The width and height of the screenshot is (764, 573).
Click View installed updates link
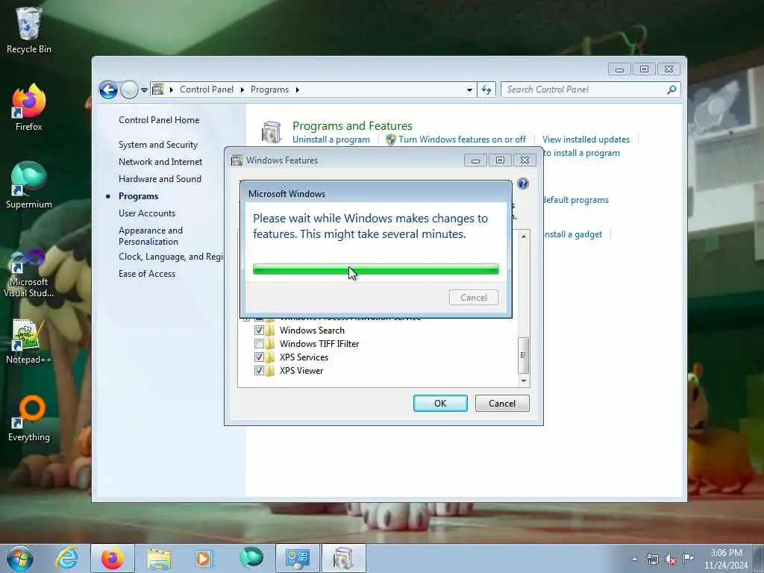[x=586, y=140]
